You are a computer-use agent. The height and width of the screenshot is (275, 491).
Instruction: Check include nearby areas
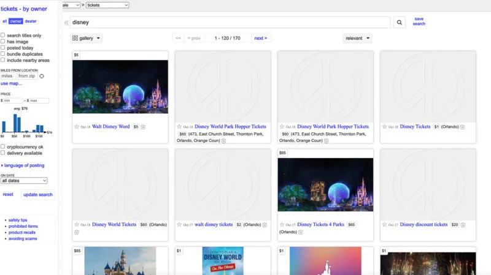click(3, 60)
